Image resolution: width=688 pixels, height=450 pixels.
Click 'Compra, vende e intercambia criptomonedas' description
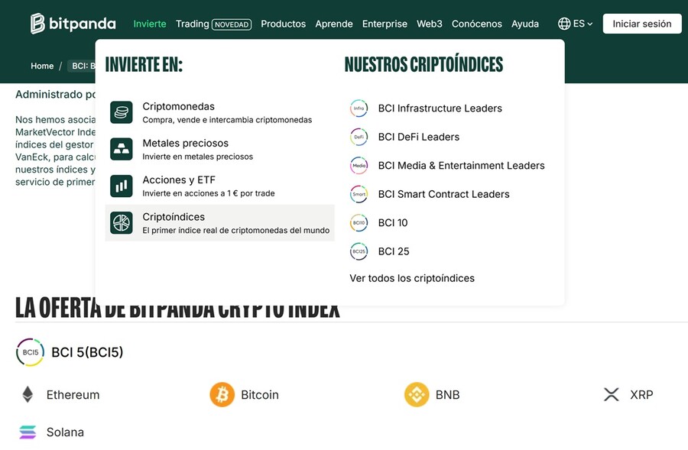[227, 120]
